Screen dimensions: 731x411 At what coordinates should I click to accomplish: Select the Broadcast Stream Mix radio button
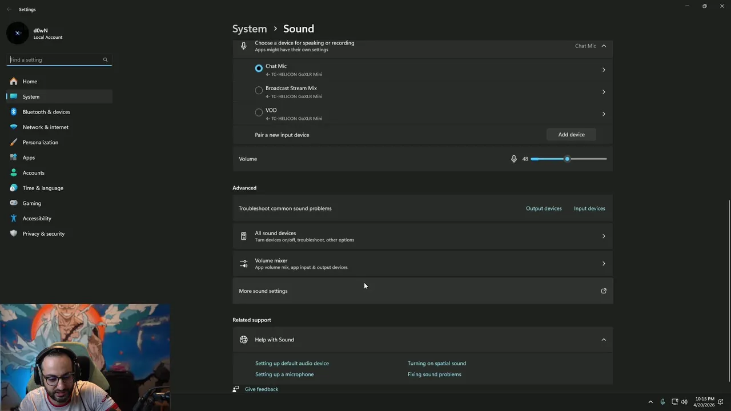(259, 90)
